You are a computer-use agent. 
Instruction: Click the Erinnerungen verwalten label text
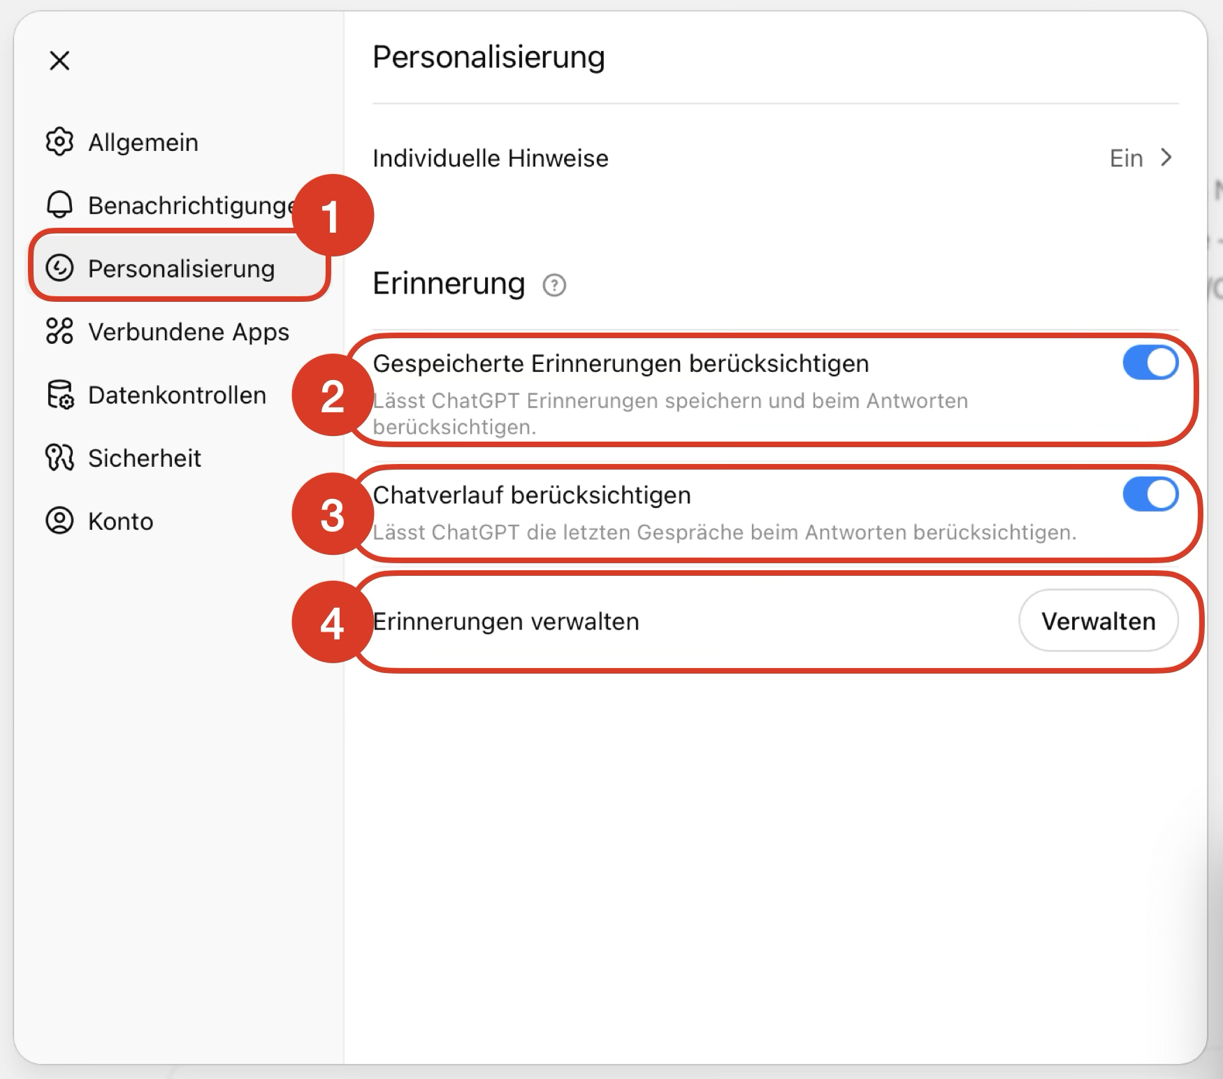coord(506,621)
